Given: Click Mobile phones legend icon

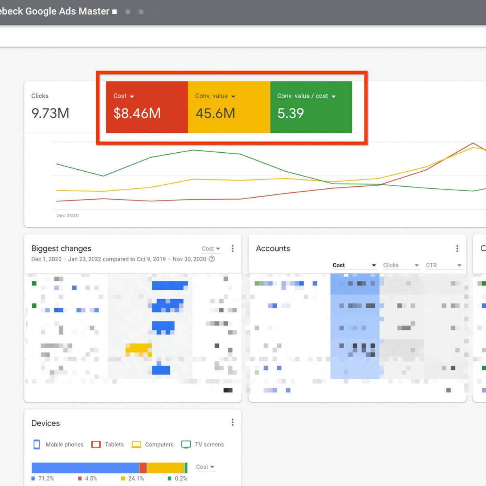Looking at the screenshot, I should point(36,444).
